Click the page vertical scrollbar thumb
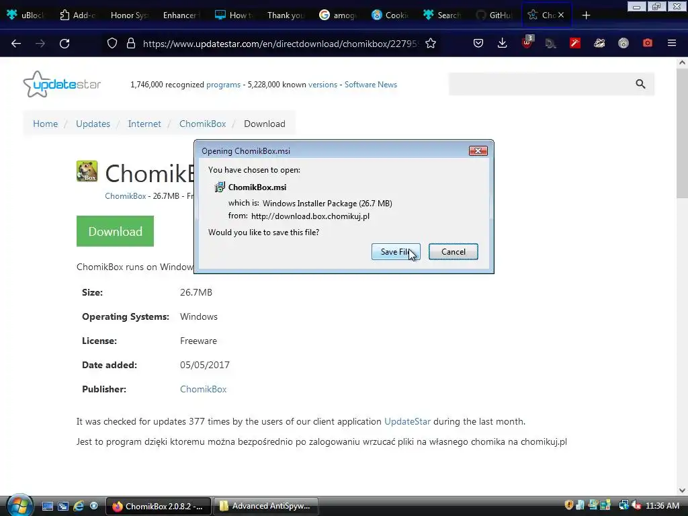Image resolution: width=688 pixels, height=516 pixels. (x=682, y=134)
